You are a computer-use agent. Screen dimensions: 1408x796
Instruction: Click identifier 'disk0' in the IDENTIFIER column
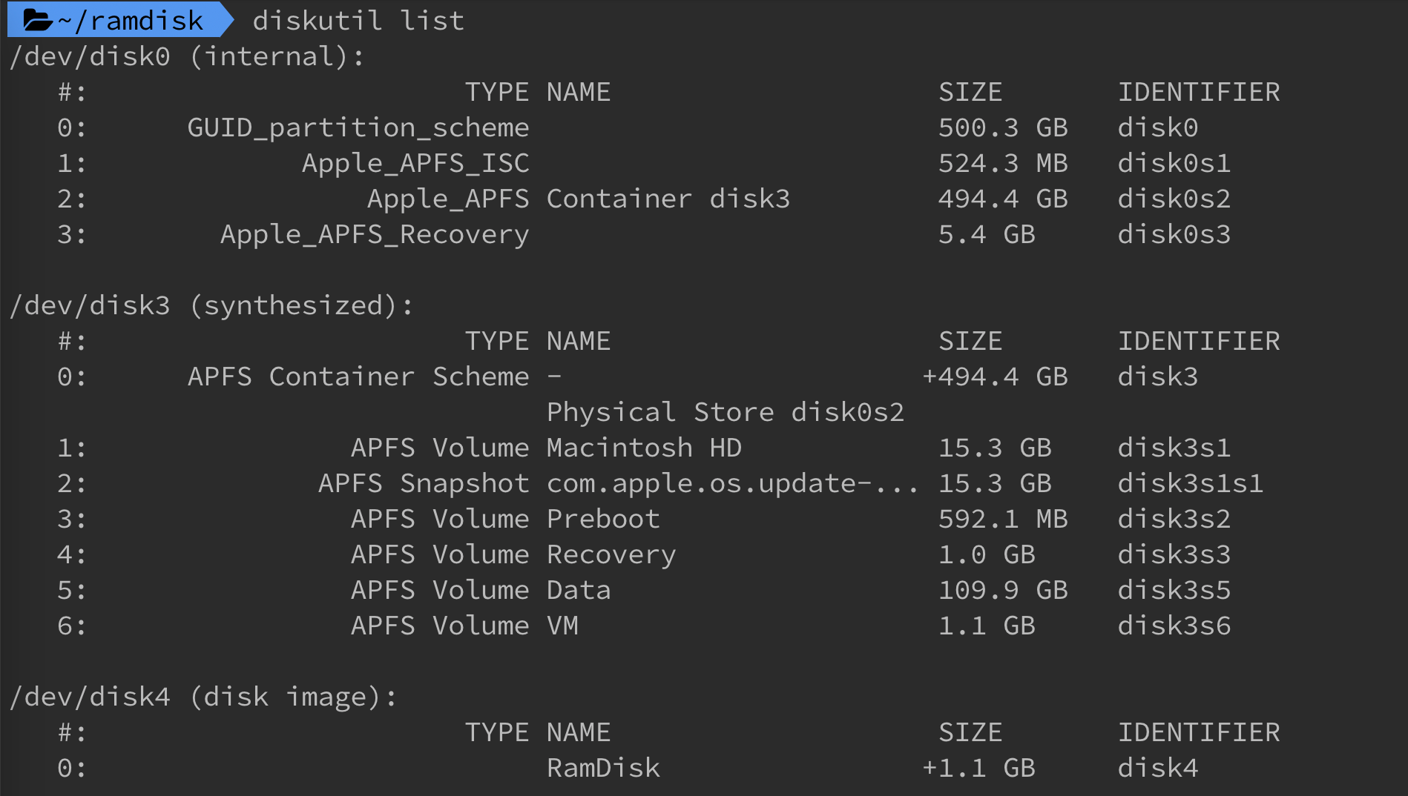(1158, 127)
